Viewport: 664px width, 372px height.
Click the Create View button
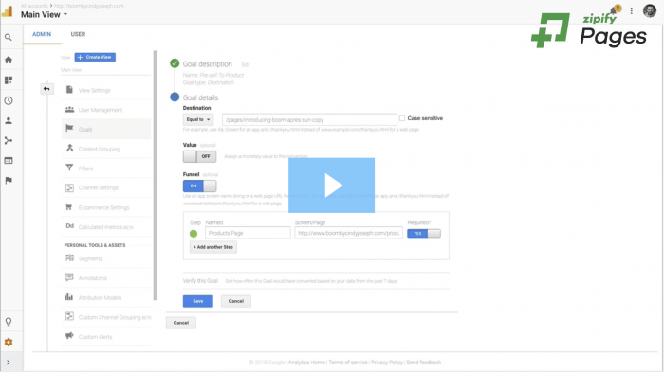[x=95, y=57]
